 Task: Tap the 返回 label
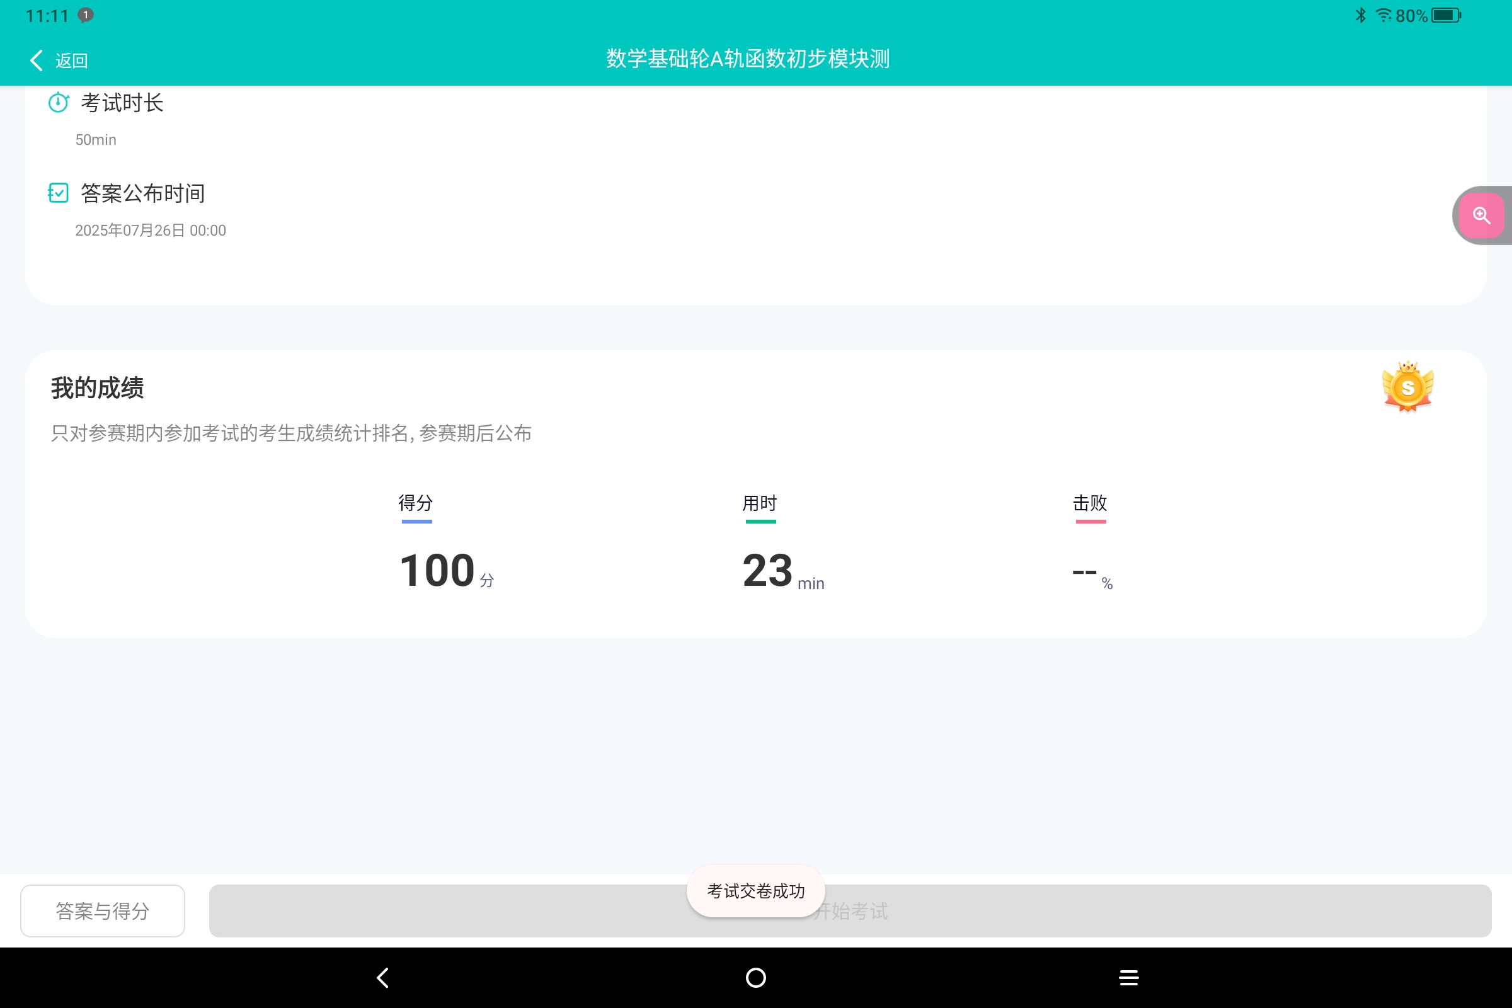click(71, 61)
